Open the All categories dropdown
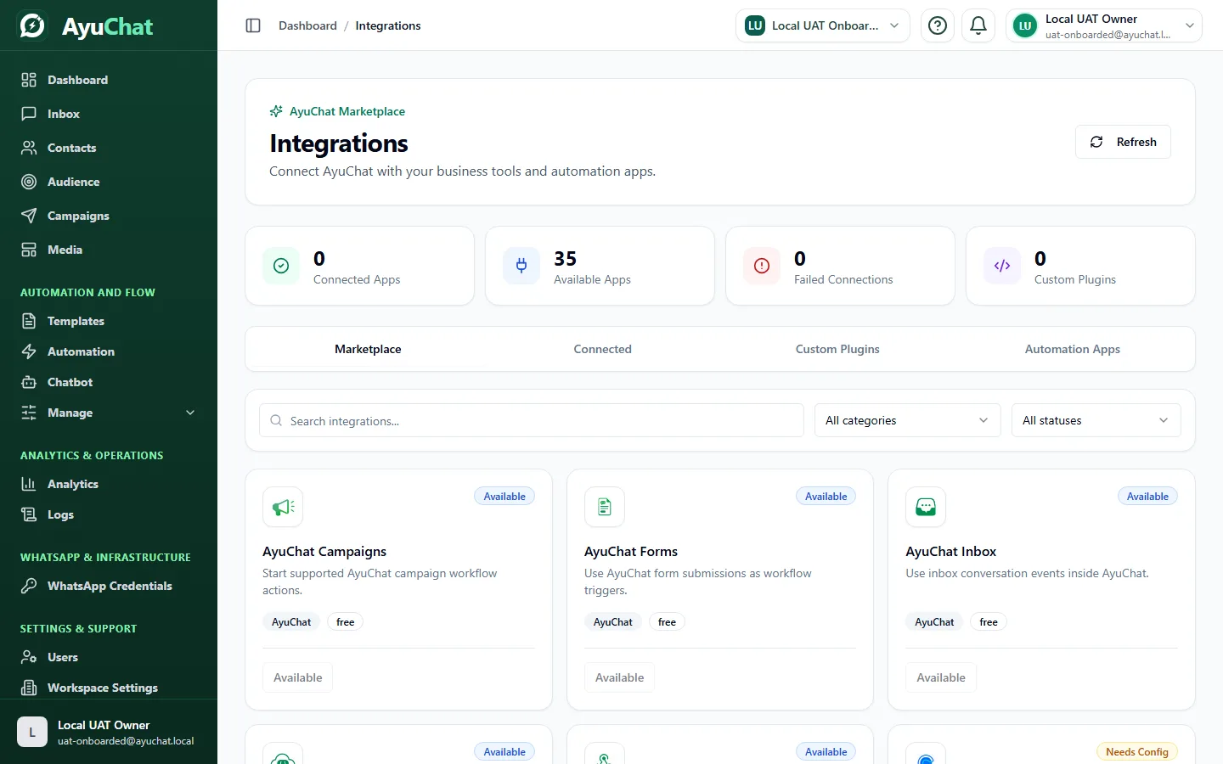 click(x=907, y=420)
